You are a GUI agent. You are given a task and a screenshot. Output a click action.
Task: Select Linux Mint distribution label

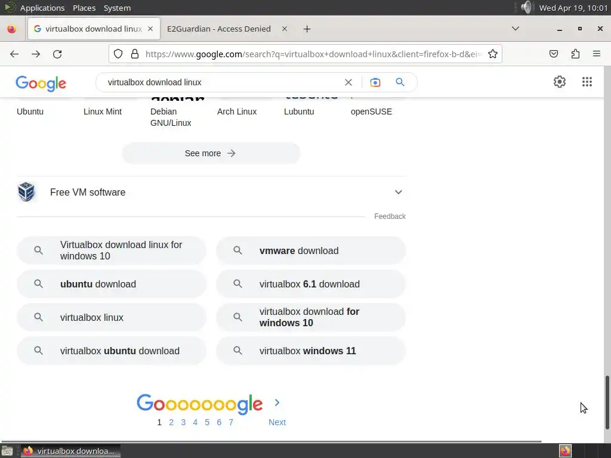point(103,112)
